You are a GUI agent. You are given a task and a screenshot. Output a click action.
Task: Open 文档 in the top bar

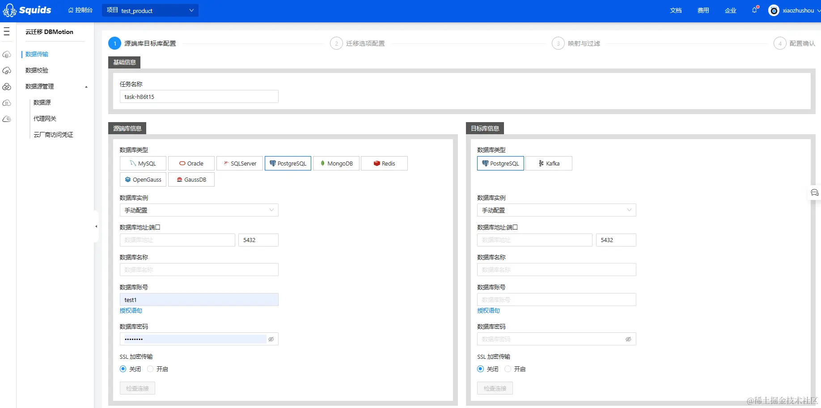click(x=676, y=10)
